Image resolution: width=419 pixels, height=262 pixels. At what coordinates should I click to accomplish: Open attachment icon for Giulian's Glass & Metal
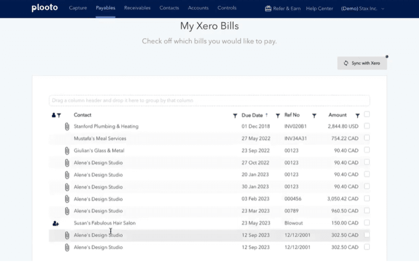pos(67,151)
